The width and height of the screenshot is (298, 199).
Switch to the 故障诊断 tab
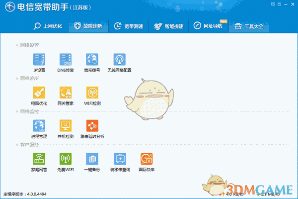[x=88, y=26]
